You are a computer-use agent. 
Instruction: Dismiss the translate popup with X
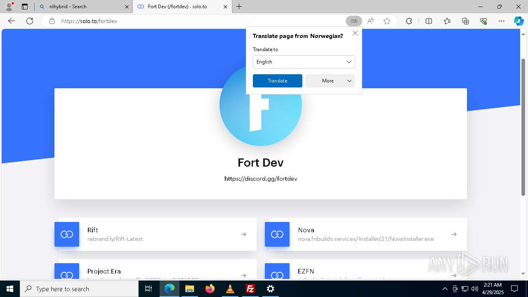[x=355, y=33]
